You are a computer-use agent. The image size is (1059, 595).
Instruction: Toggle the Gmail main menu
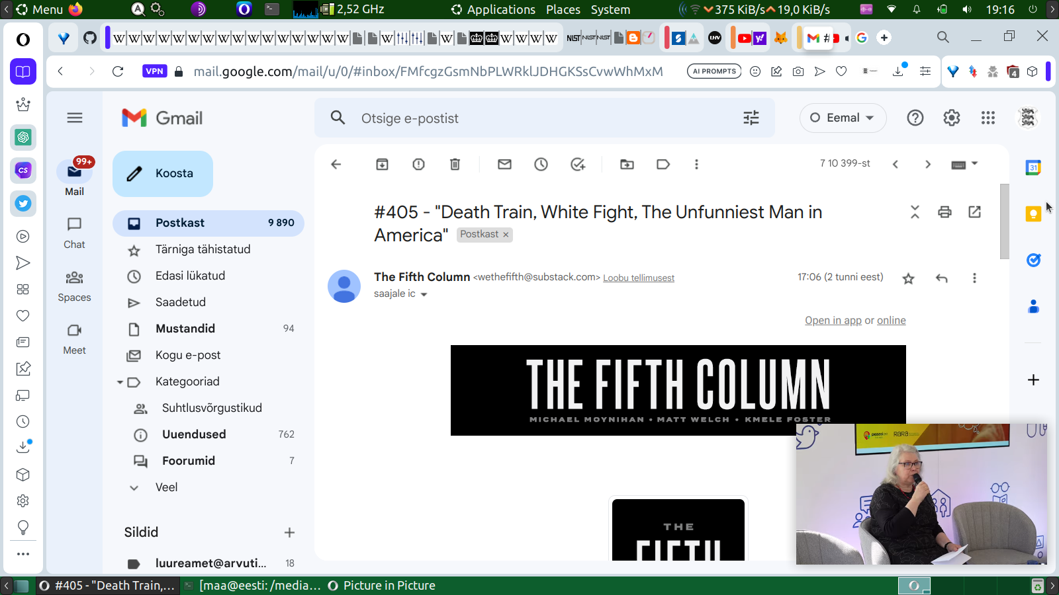point(75,118)
